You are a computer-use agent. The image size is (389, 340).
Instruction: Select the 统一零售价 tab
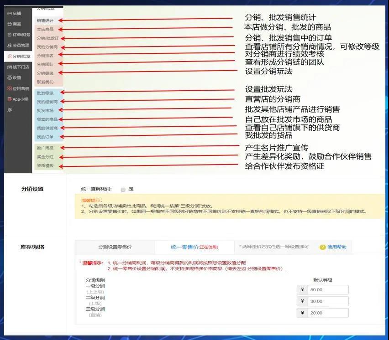coord(194,247)
